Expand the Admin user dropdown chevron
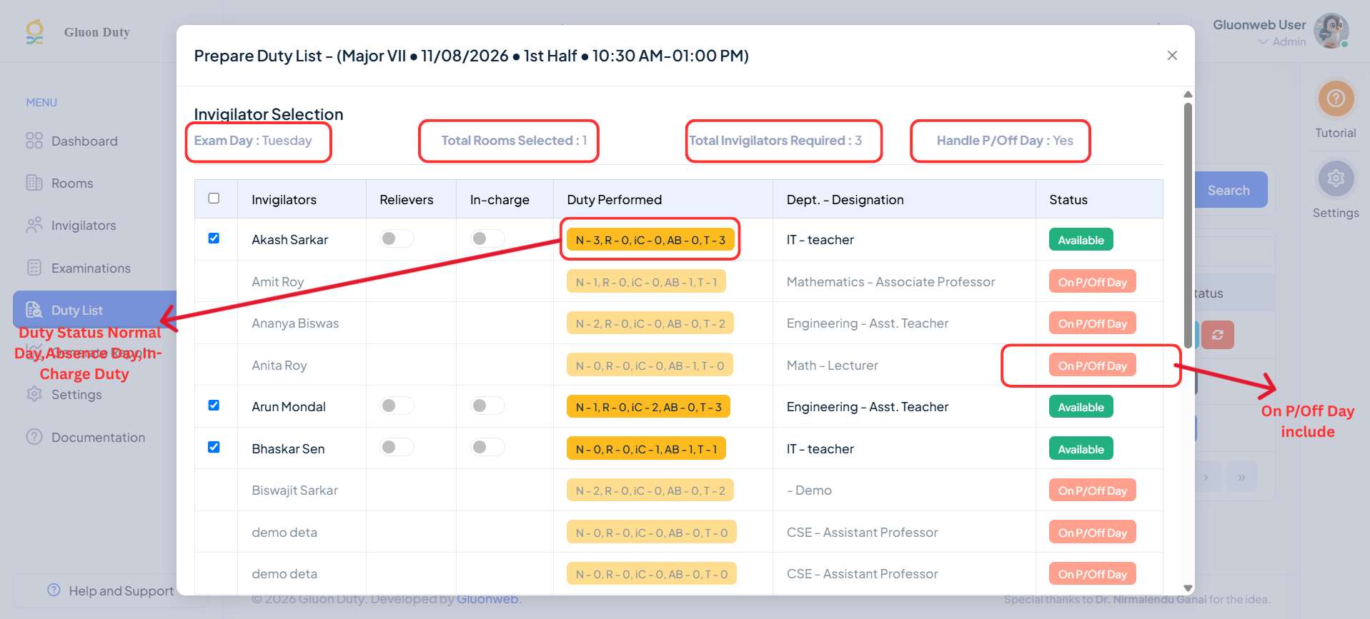The width and height of the screenshot is (1370, 619). (x=1264, y=42)
